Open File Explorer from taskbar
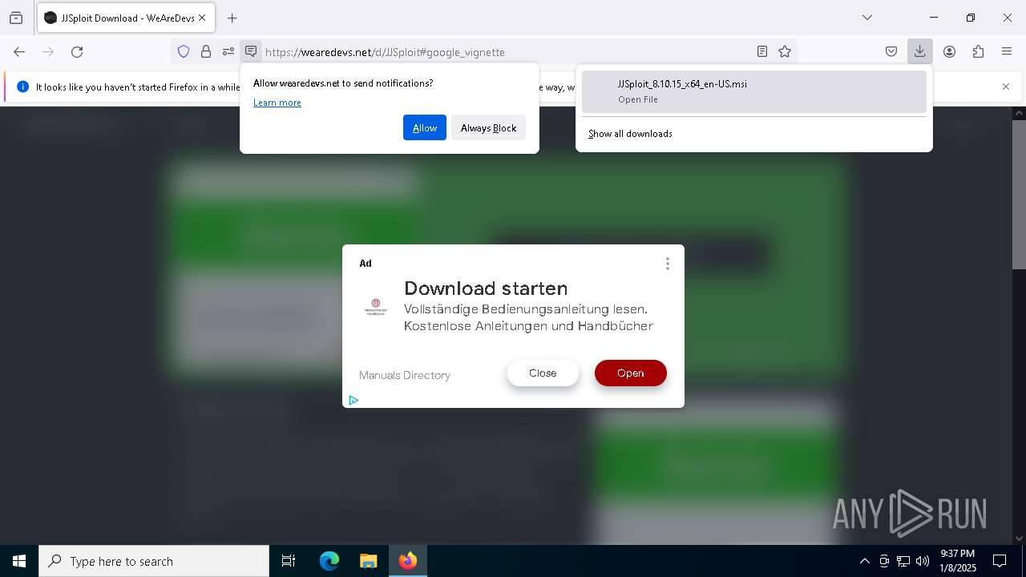Viewport: 1026px width, 577px height. 368,561
